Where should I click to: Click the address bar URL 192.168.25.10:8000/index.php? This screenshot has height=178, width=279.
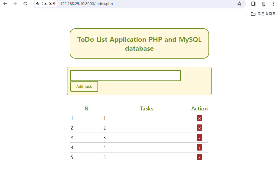tap(87, 4)
